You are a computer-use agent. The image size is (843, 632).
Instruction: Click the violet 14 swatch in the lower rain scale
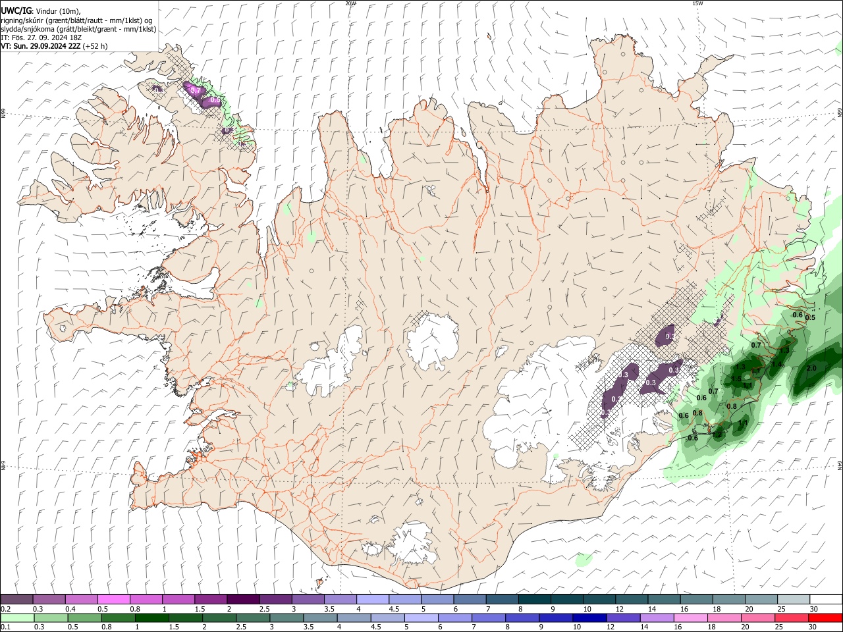coord(657,618)
